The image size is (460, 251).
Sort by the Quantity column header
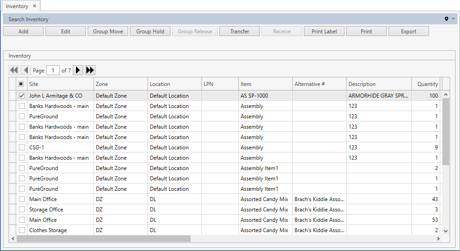427,84
